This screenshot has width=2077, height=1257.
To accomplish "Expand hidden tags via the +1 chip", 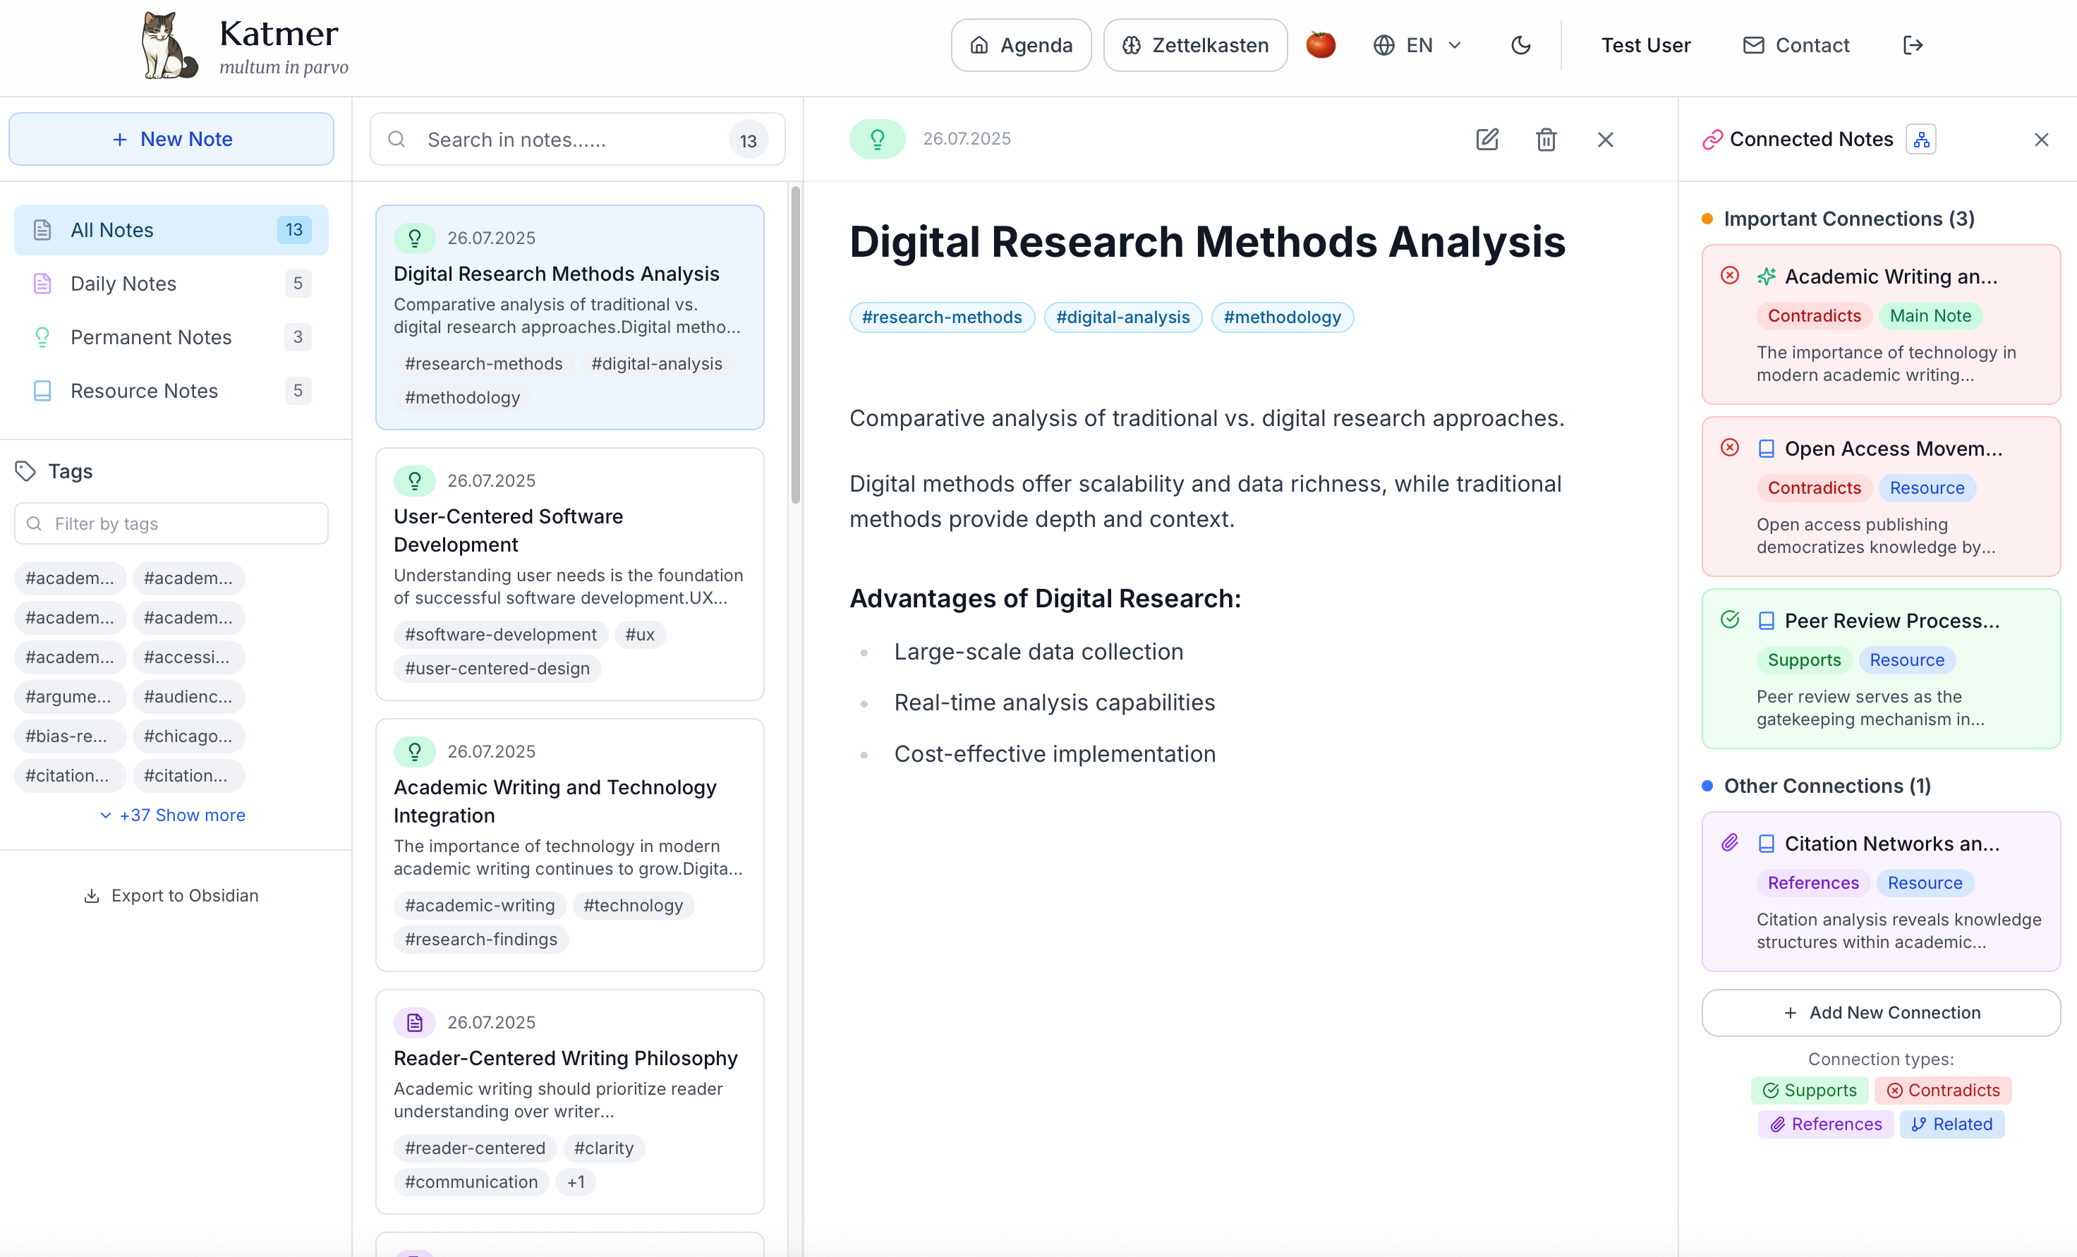I will point(576,1182).
